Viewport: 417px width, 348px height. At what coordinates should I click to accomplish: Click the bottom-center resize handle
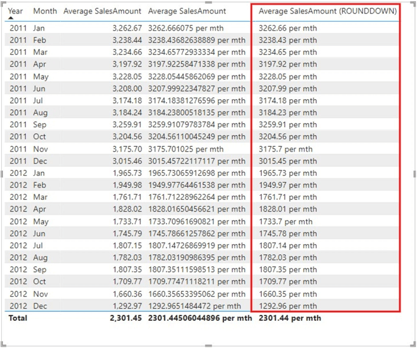(208, 346)
